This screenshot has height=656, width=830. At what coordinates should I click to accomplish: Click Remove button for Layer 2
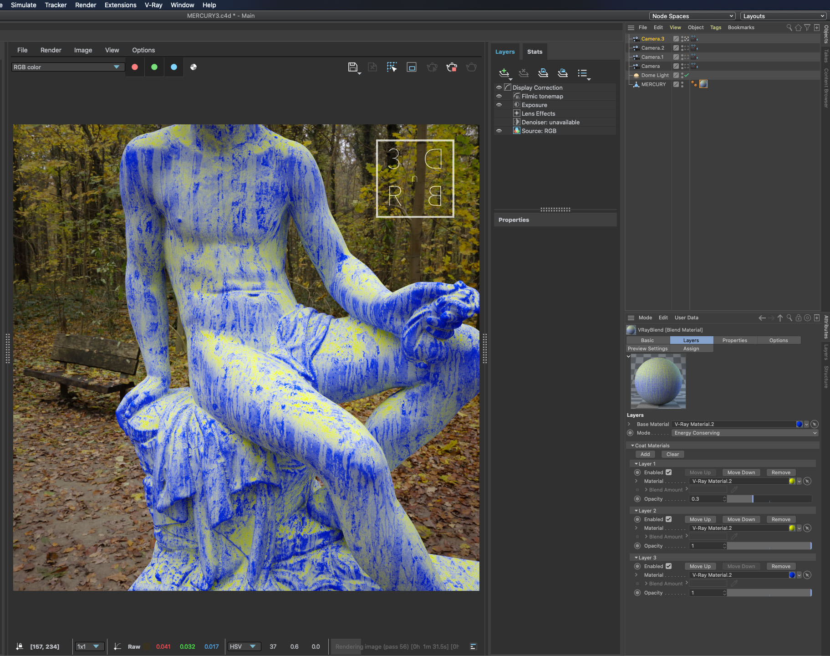(x=780, y=519)
